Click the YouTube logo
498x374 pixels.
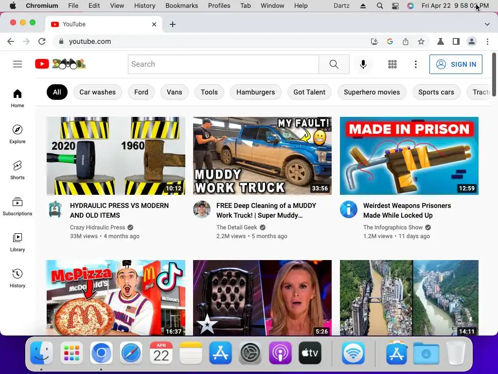click(x=60, y=64)
